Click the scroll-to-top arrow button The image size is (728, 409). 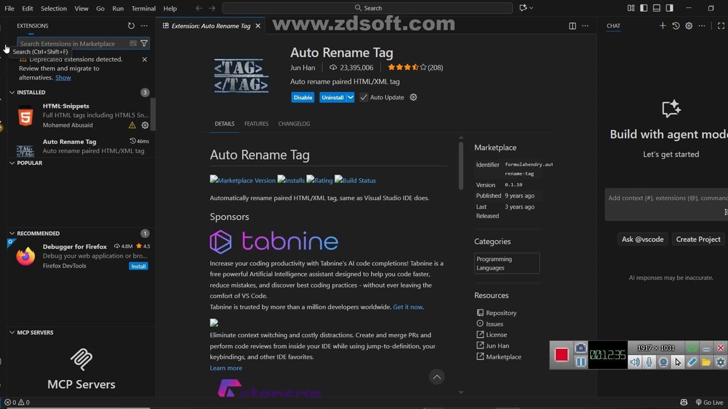click(x=437, y=377)
